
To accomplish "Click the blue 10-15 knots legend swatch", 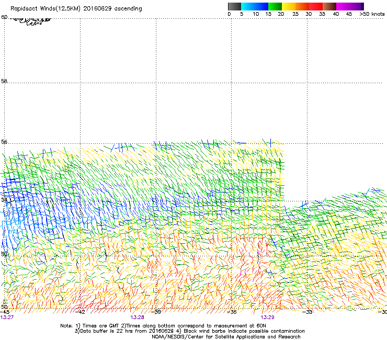I will 261,6.
